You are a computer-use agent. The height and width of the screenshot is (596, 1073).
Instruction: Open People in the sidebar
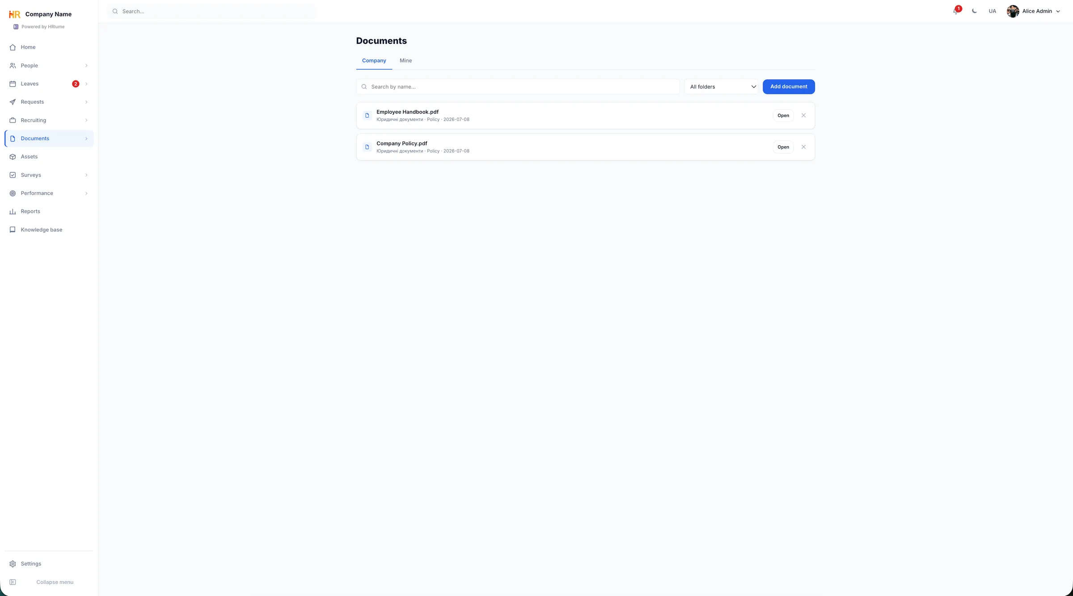pos(49,65)
